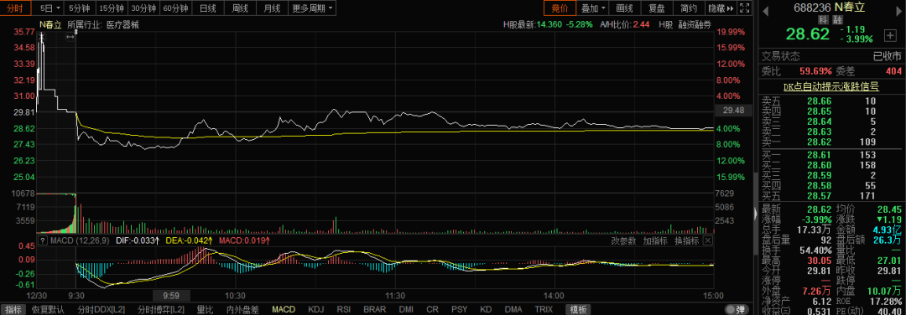The width and height of the screenshot is (906, 315).
Task: Click the H股 label in header
Action: coord(665,24)
